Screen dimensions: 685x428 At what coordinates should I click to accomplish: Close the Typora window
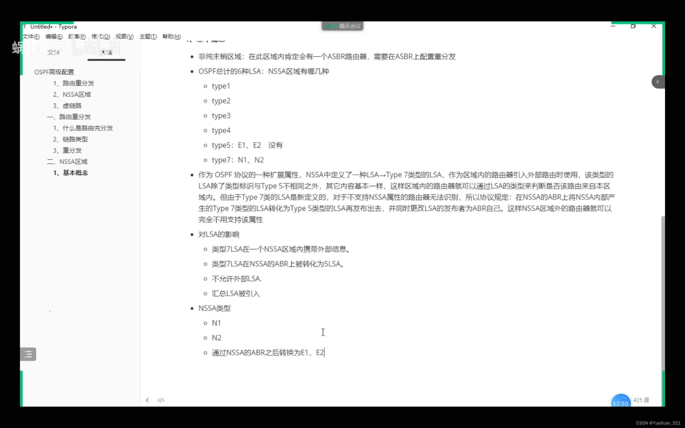(x=654, y=26)
